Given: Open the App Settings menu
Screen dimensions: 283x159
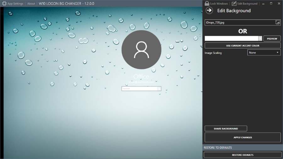Looking at the screenshot, I should coord(15,4).
